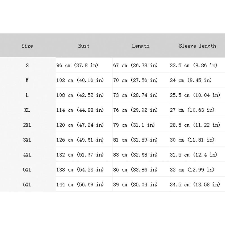Select the 3XL size row label
This screenshot has width=225, height=225.
pyautogui.click(x=27, y=140)
